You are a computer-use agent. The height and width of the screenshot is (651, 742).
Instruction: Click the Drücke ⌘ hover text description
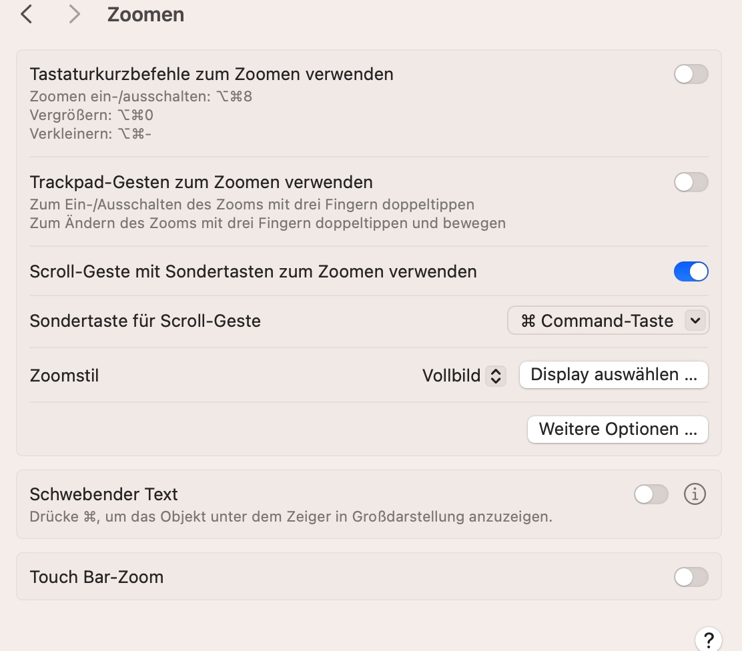[290, 516]
